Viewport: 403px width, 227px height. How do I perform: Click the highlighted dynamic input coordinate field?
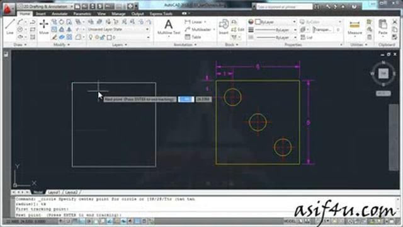click(x=186, y=99)
